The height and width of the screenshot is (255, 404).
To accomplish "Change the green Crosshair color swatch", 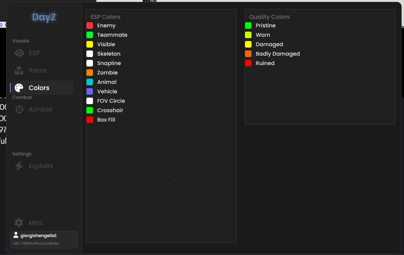I will pyautogui.click(x=90, y=110).
